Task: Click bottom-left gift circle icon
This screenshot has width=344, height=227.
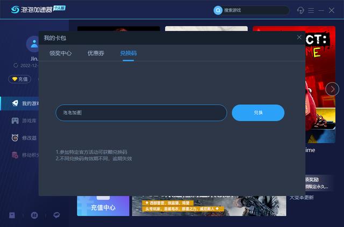Action: coord(34,215)
